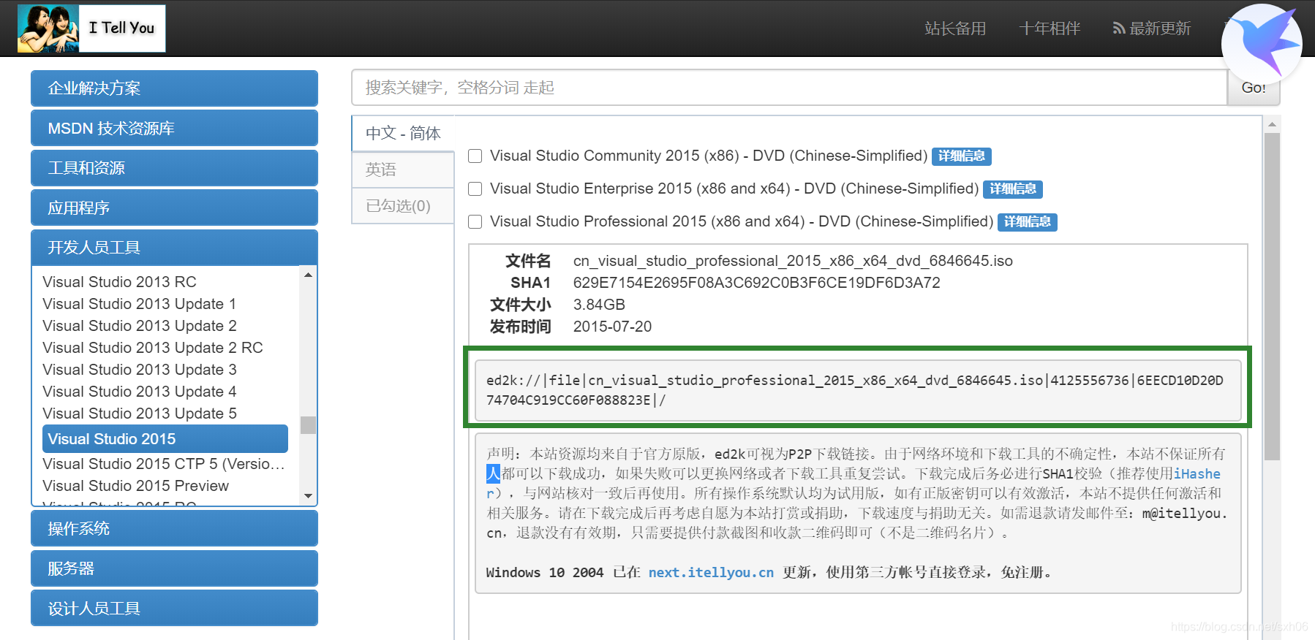Click the content pane vertical scrollbar thumb
This screenshot has height=640, width=1315.
[1273, 297]
